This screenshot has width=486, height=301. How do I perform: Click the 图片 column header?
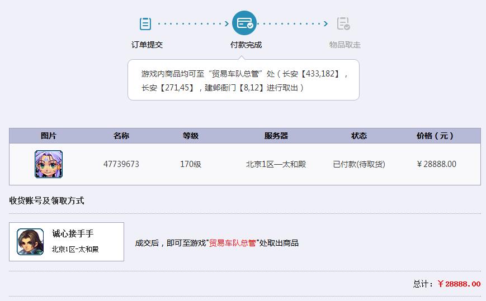[48, 136]
